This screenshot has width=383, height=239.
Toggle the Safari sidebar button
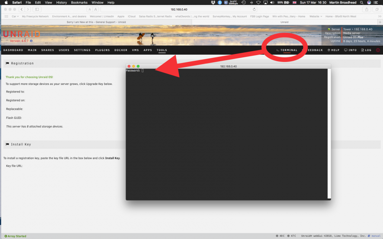[x=37, y=9]
